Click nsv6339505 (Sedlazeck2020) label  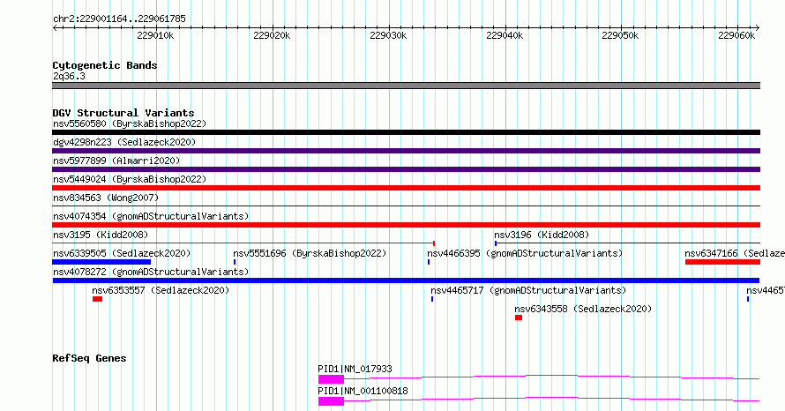click(122, 253)
